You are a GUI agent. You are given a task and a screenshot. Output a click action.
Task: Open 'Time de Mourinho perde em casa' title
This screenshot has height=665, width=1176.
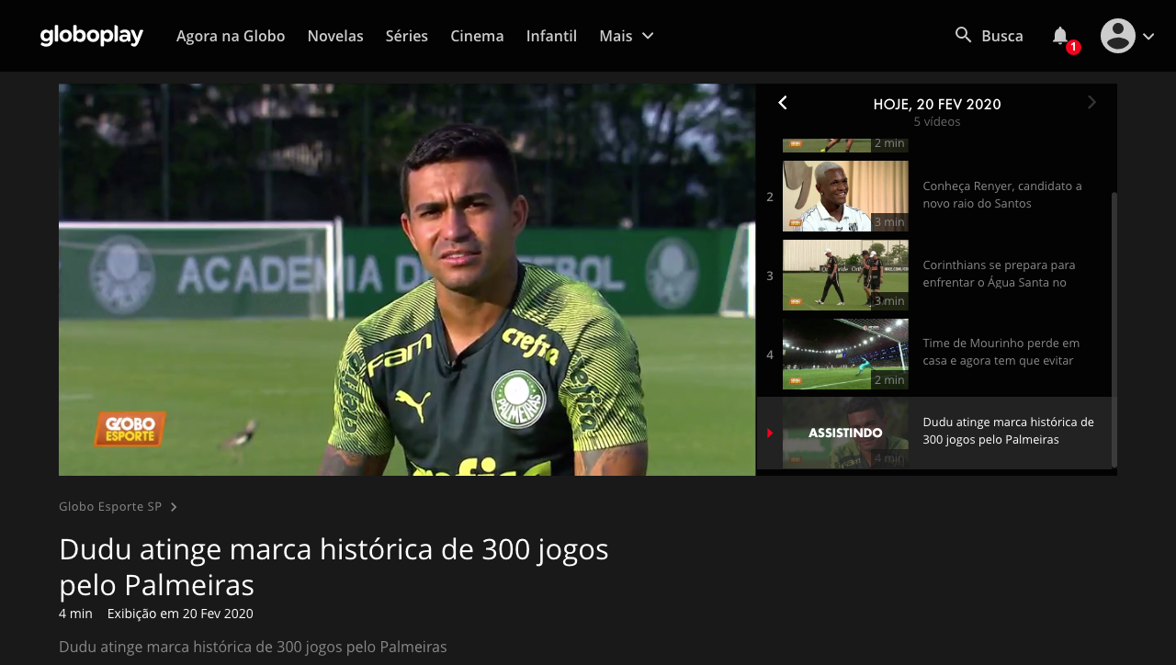click(1001, 353)
